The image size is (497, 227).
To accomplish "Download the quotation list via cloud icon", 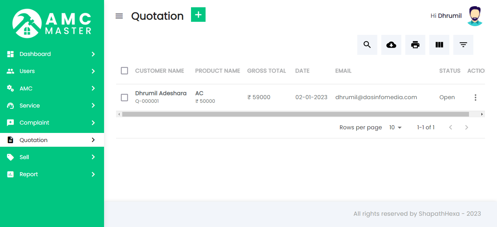I will click(x=391, y=45).
